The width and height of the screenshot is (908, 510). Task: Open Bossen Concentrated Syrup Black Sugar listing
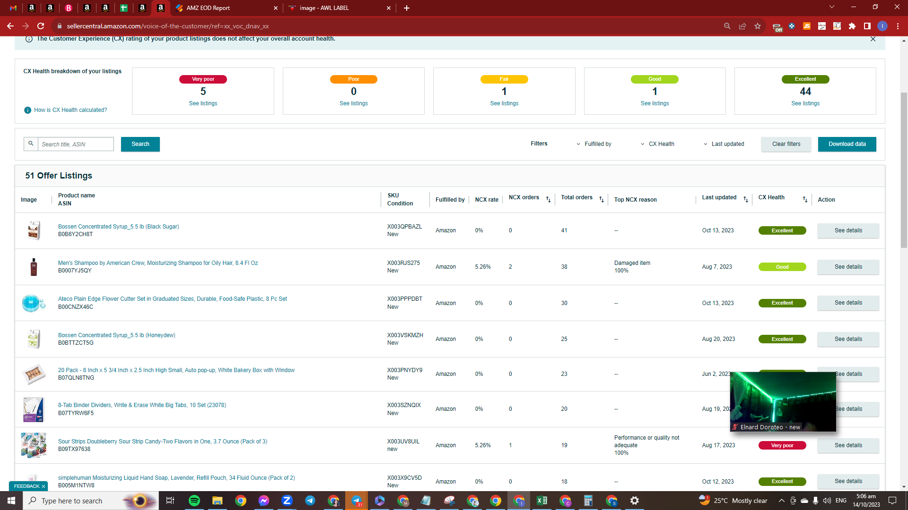click(x=118, y=227)
